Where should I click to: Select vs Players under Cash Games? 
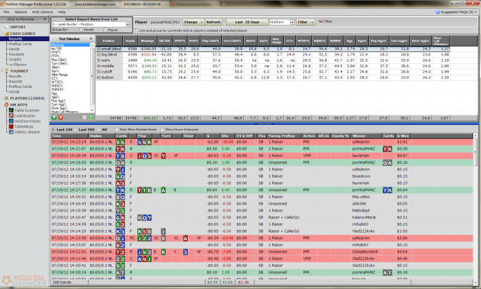point(17,65)
